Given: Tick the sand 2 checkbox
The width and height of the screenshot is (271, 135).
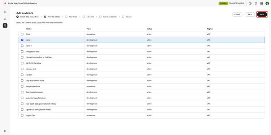Looking at the screenshot, I should [22, 46].
